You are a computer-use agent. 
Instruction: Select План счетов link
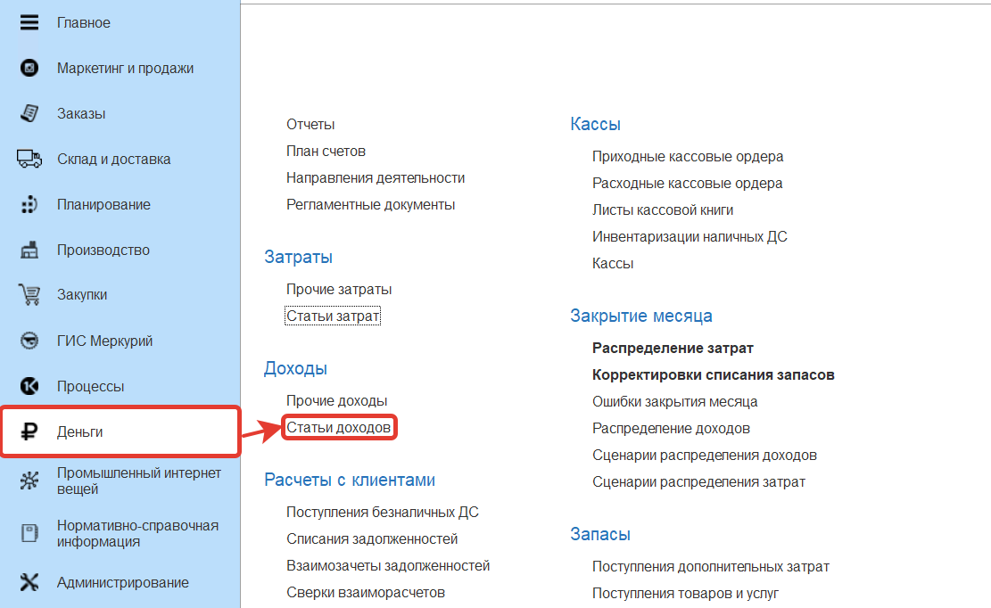[326, 152]
